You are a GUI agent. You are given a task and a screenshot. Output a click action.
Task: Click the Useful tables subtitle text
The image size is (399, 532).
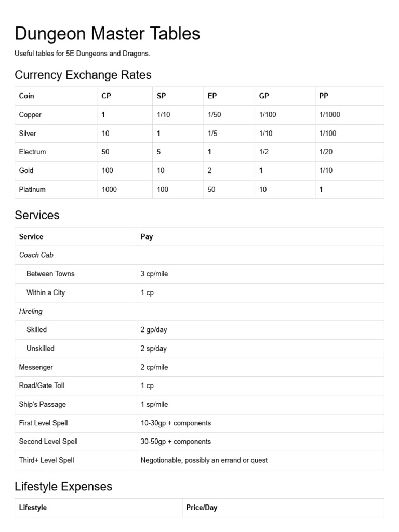[x=82, y=54]
